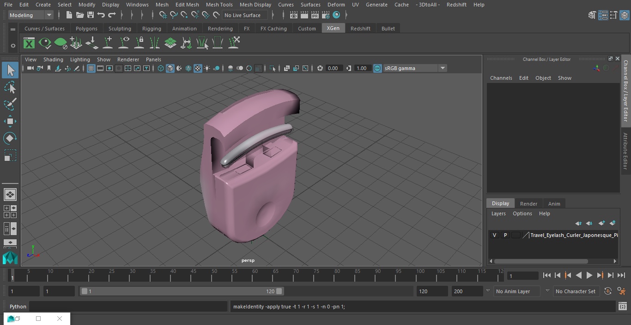Click the new scene icon

coord(69,15)
